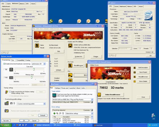Click Start button on taskbar
Viewport: 159px width, 127px height.
click(x=6, y=125)
